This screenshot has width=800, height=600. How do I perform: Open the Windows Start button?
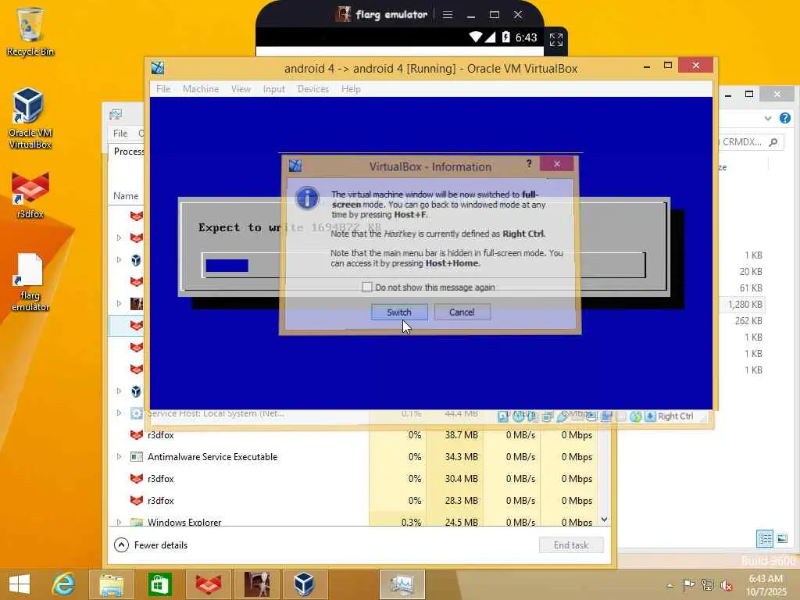20,584
